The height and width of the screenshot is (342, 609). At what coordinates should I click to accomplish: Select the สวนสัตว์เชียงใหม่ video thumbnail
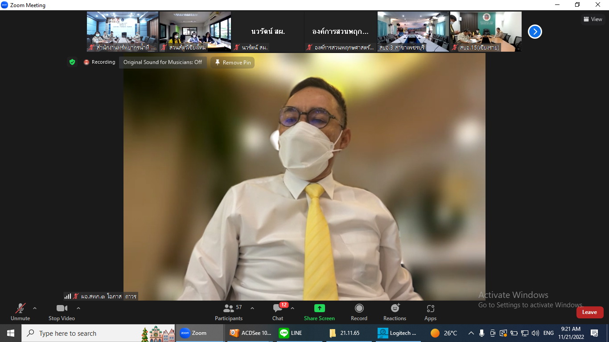point(195,32)
